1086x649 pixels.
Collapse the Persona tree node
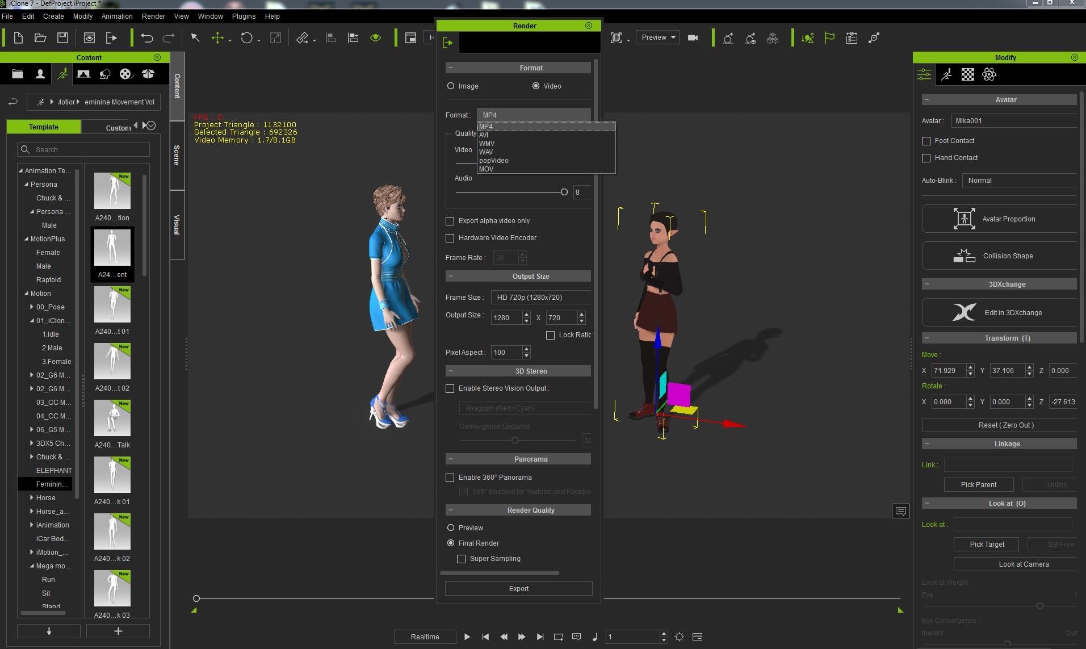(x=26, y=185)
